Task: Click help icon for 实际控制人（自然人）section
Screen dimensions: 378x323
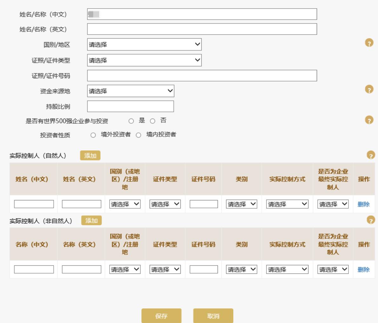Action: click(x=371, y=155)
